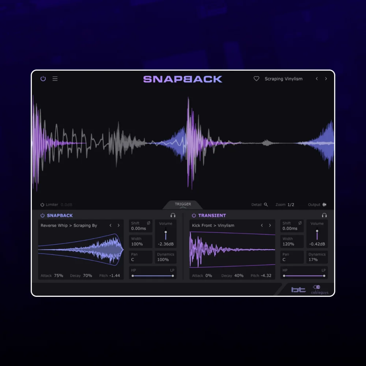
Task: Click Snapback Volume slider handle
Action: click(x=166, y=232)
